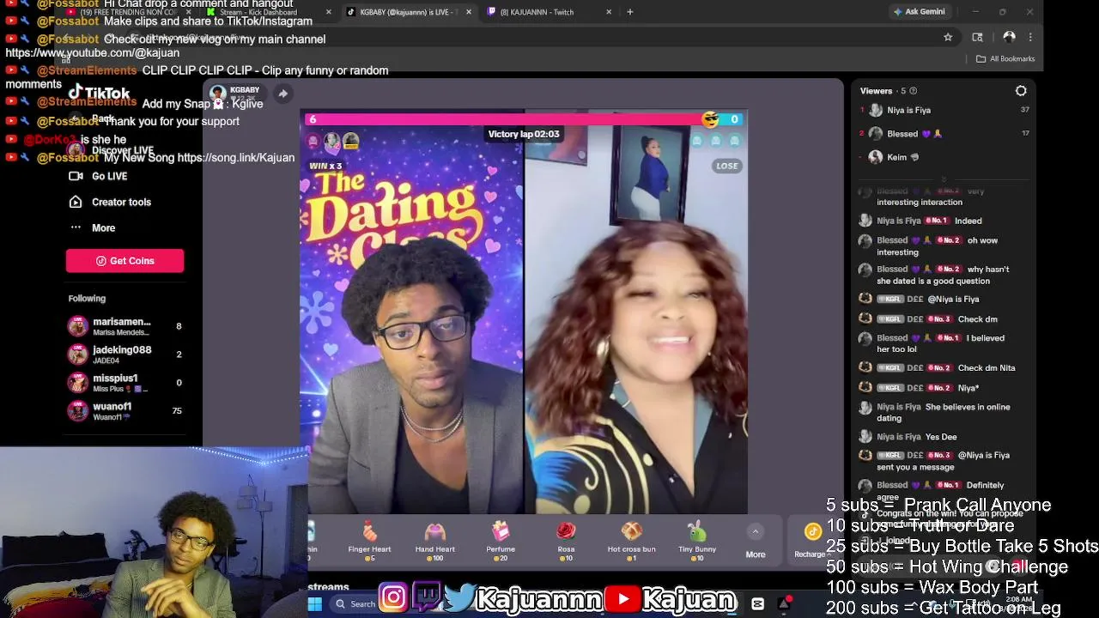Open Niya is Fiya top viewer avatar
This screenshot has height=618, width=1099.
pos(875,110)
